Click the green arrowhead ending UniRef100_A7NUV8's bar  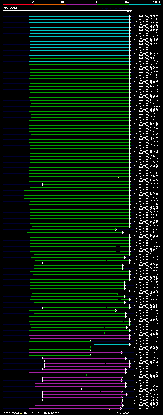[x=116, y=229]
